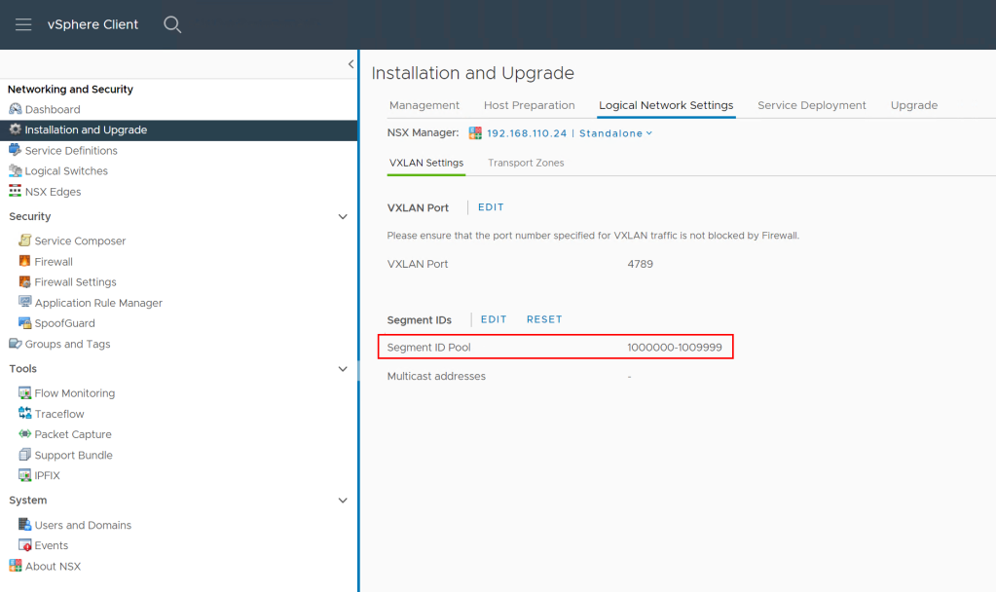Click the SpoofGuard icon
Viewport: 996px width, 592px height.
pos(25,323)
